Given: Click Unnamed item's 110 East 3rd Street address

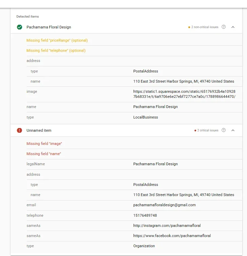Looking at the screenshot, I should pyautogui.click(x=184, y=195).
